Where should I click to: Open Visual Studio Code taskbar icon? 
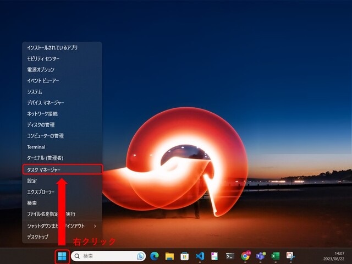tap(200, 256)
